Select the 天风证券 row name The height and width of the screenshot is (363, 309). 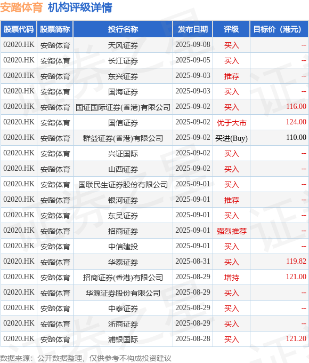(x=123, y=45)
